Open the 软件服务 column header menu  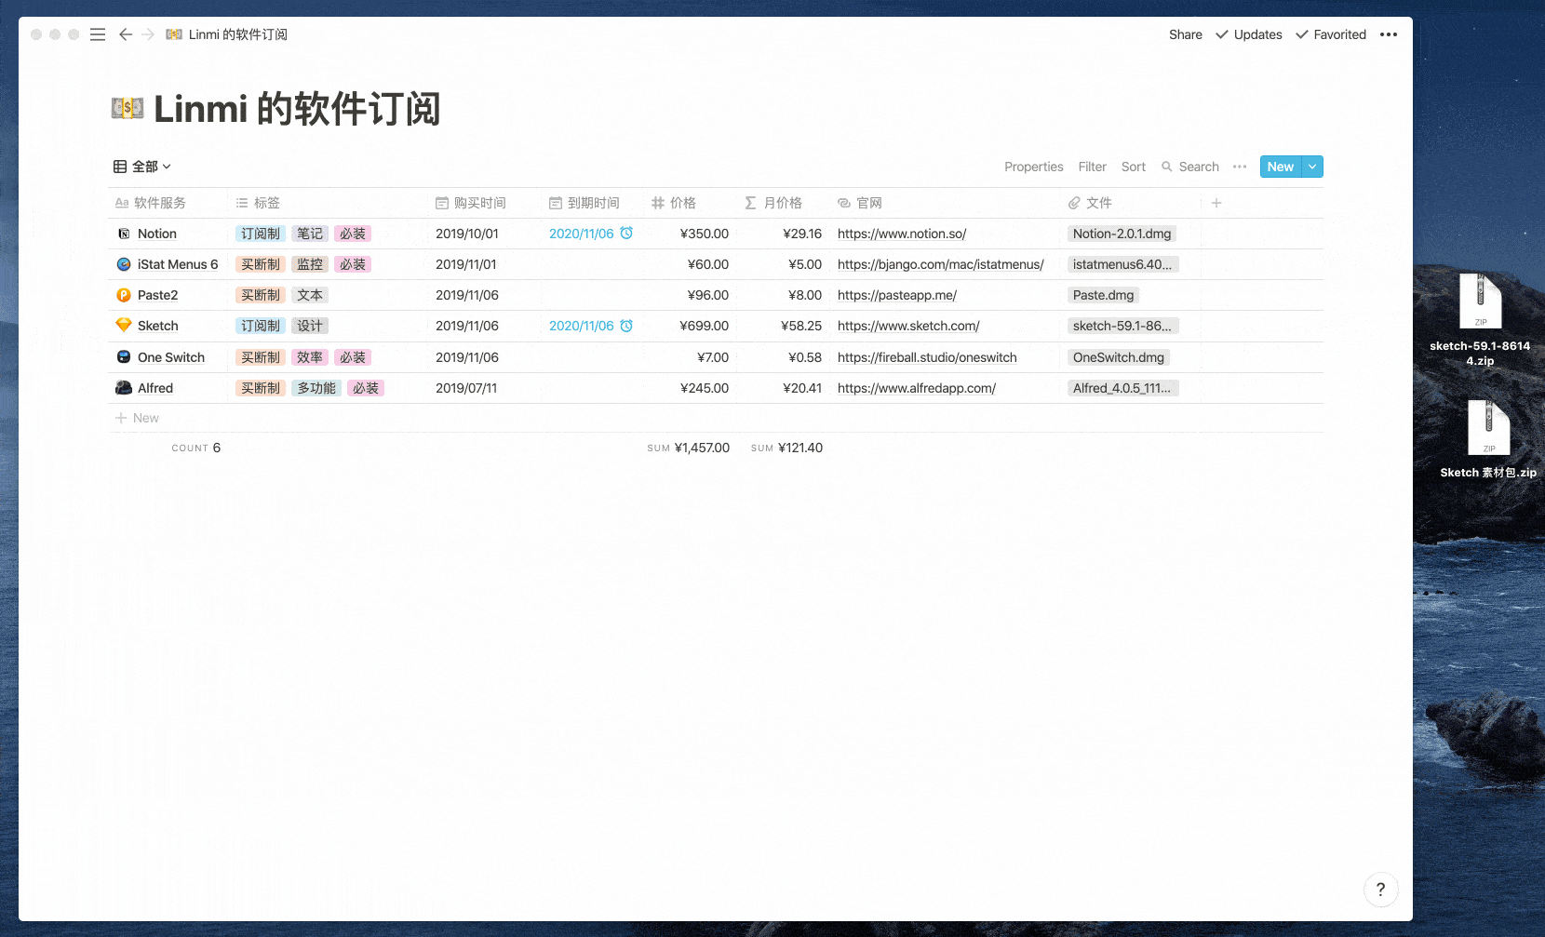[x=168, y=203]
